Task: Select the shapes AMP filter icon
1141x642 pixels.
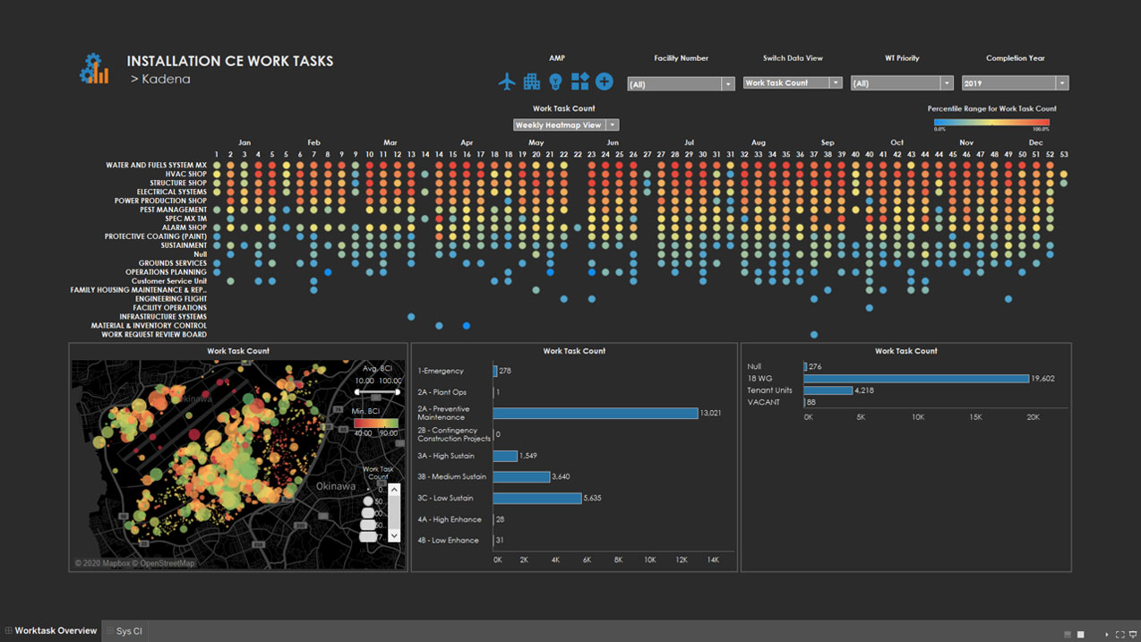Action: coord(579,81)
